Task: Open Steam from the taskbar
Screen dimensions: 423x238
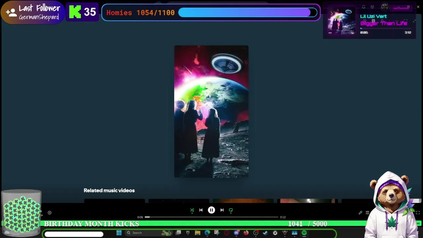Action: (x=265, y=233)
